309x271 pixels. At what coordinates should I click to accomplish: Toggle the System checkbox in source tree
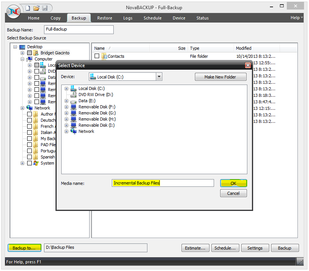pyautogui.click(x=29, y=163)
